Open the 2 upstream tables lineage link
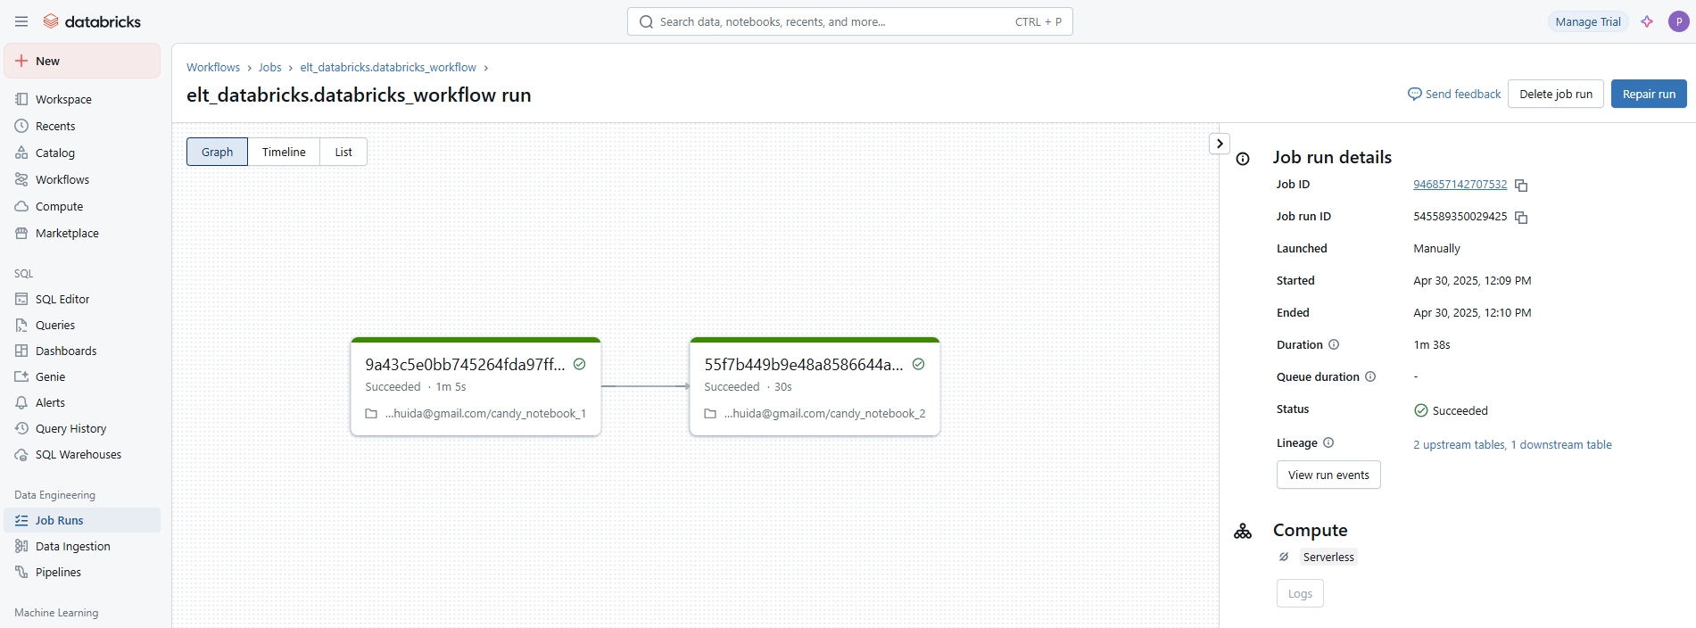1696x628 pixels. (x=1460, y=444)
